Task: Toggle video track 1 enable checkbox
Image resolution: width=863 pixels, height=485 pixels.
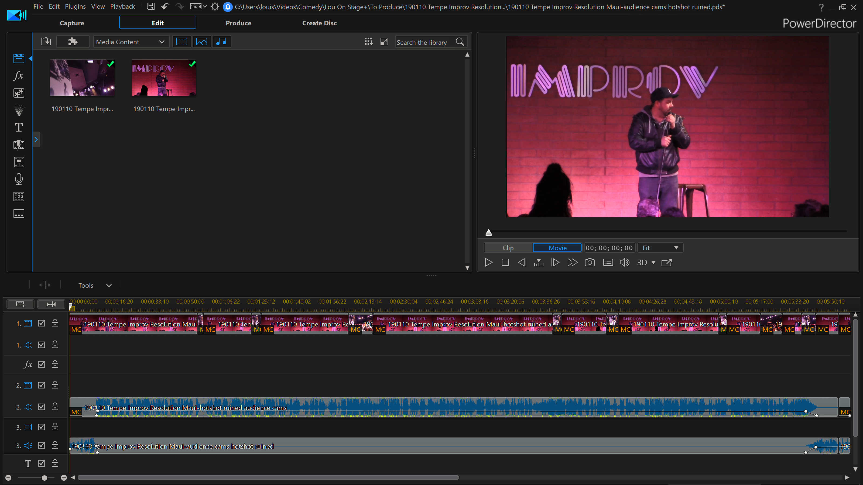Action: pyautogui.click(x=42, y=323)
